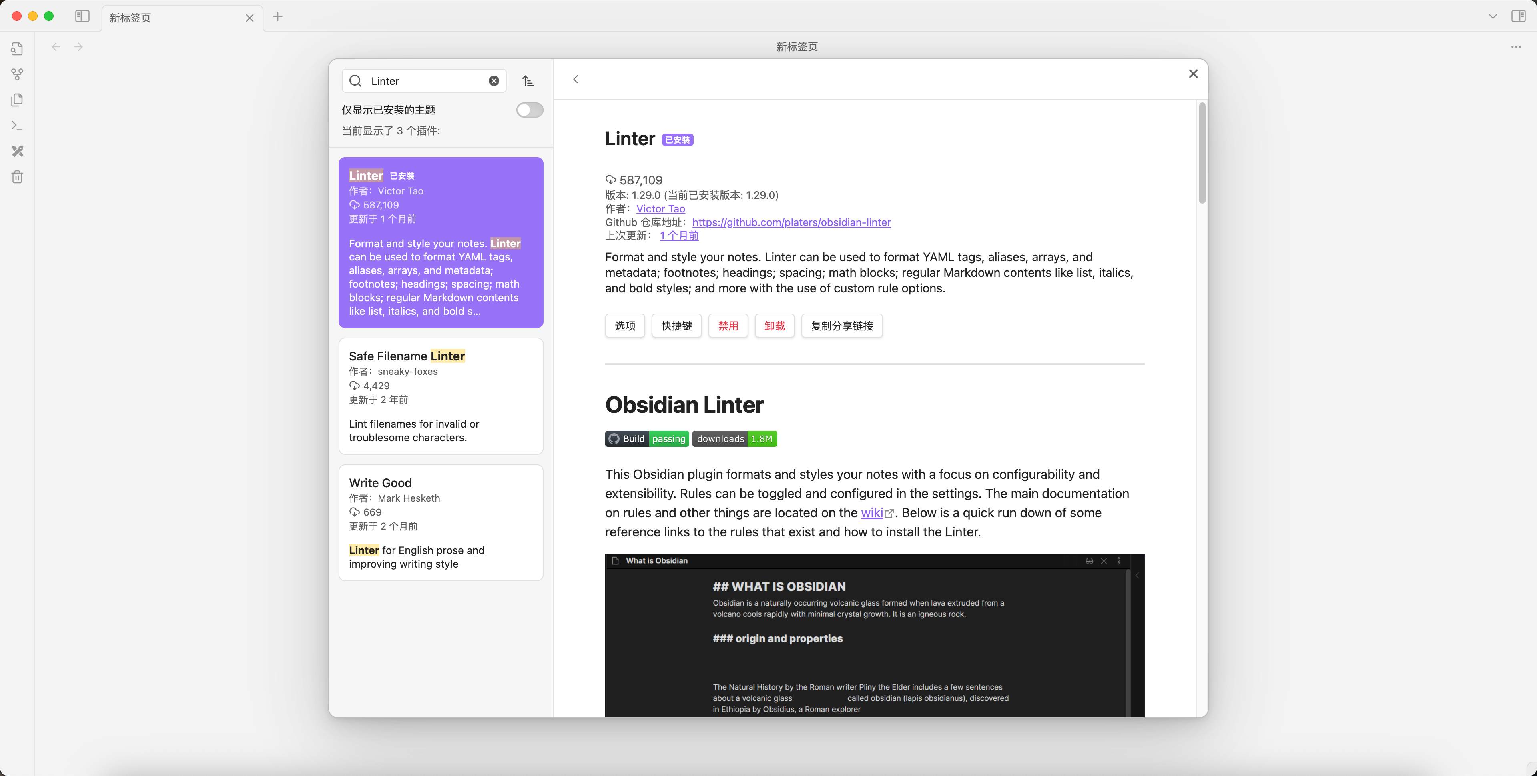Click the 禁用 disable button
Viewport: 1537px width, 776px height.
pyautogui.click(x=727, y=326)
